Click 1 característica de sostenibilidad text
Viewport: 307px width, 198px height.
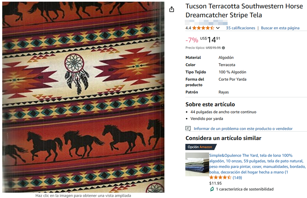click(x=245, y=189)
